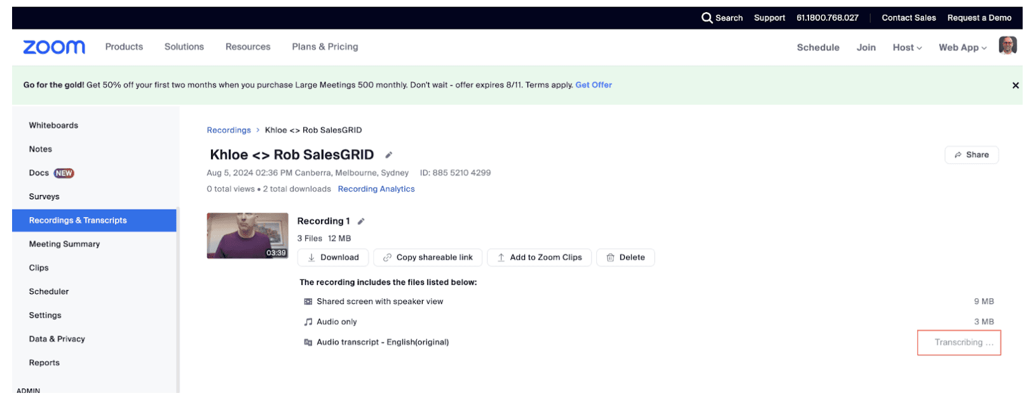The image size is (1036, 405).
Task: Click the Audio transcript file icon
Action: [x=308, y=342]
